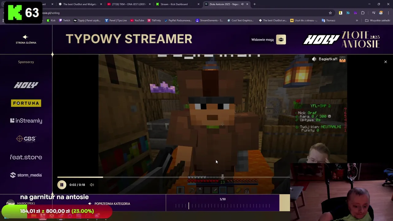Screen dimensions: 393x221
Task: Click the '0:02 / 0:18' video time readout
Action: click(77, 185)
